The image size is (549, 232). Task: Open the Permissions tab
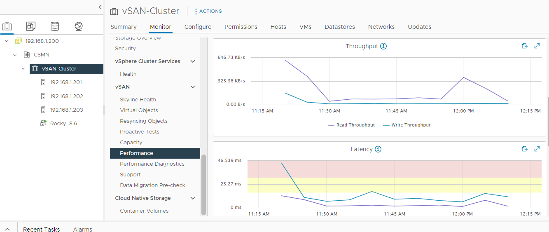241,27
